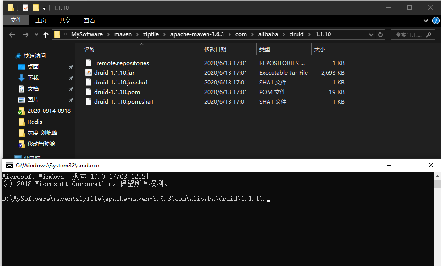Sort files by 修改日期 column
The width and height of the screenshot is (441, 266).
[216, 49]
